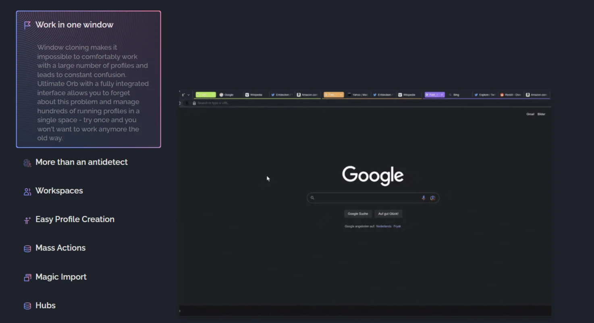594x323 pixels.
Task: Click the windows icon beside Magic Import
Action: coord(27,277)
